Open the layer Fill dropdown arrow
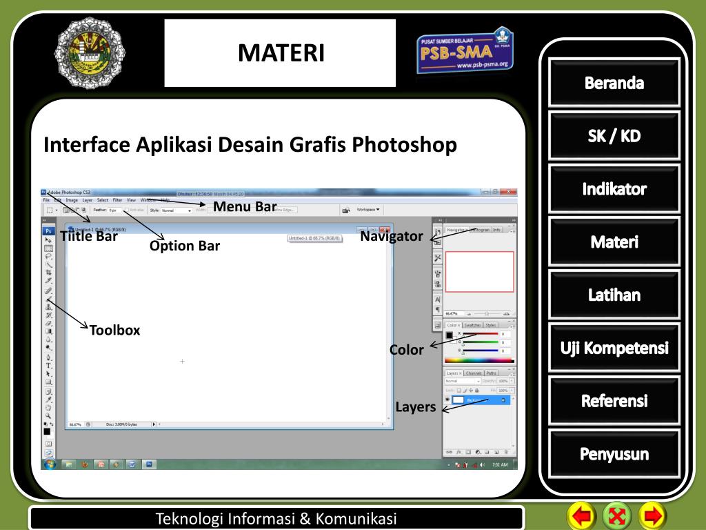Screen dimensions: 706x530 click(512, 391)
